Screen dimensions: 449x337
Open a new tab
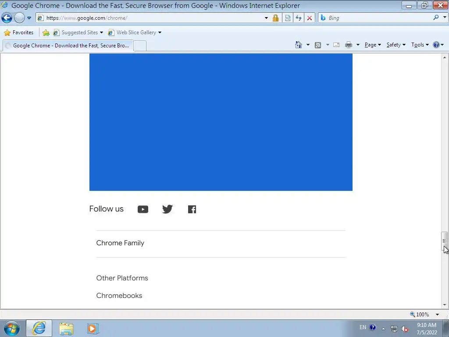tap(140, 46)
